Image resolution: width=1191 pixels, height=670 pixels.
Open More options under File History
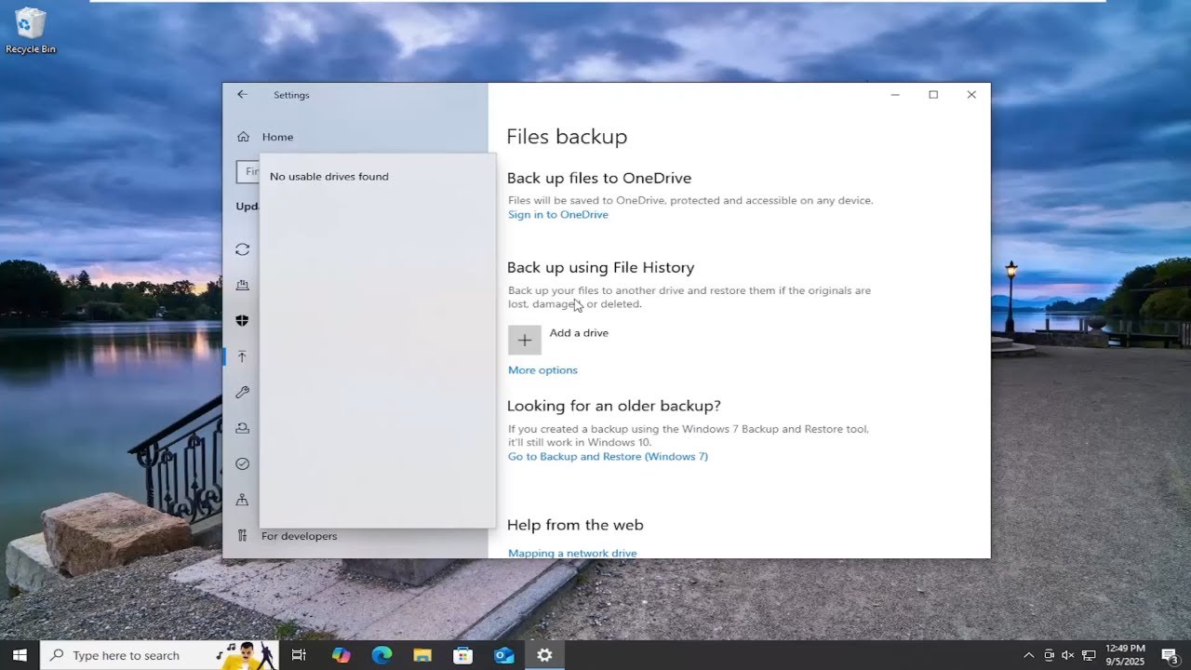pyautogui.click(x=542, y=370)
